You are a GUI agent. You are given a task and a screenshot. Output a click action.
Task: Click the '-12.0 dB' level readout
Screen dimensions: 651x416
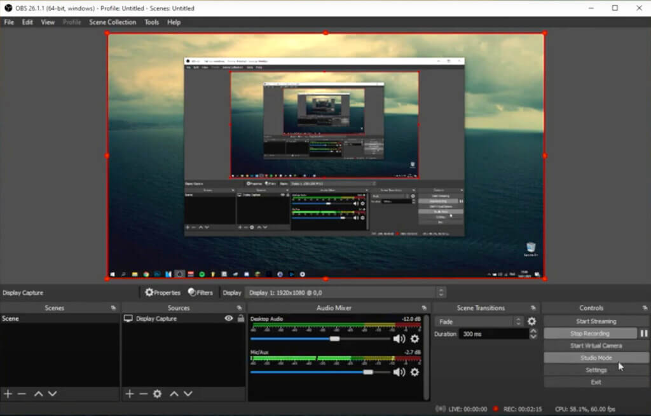click(411, 319)
